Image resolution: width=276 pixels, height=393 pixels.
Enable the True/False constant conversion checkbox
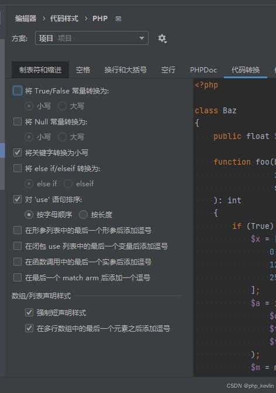18,91
